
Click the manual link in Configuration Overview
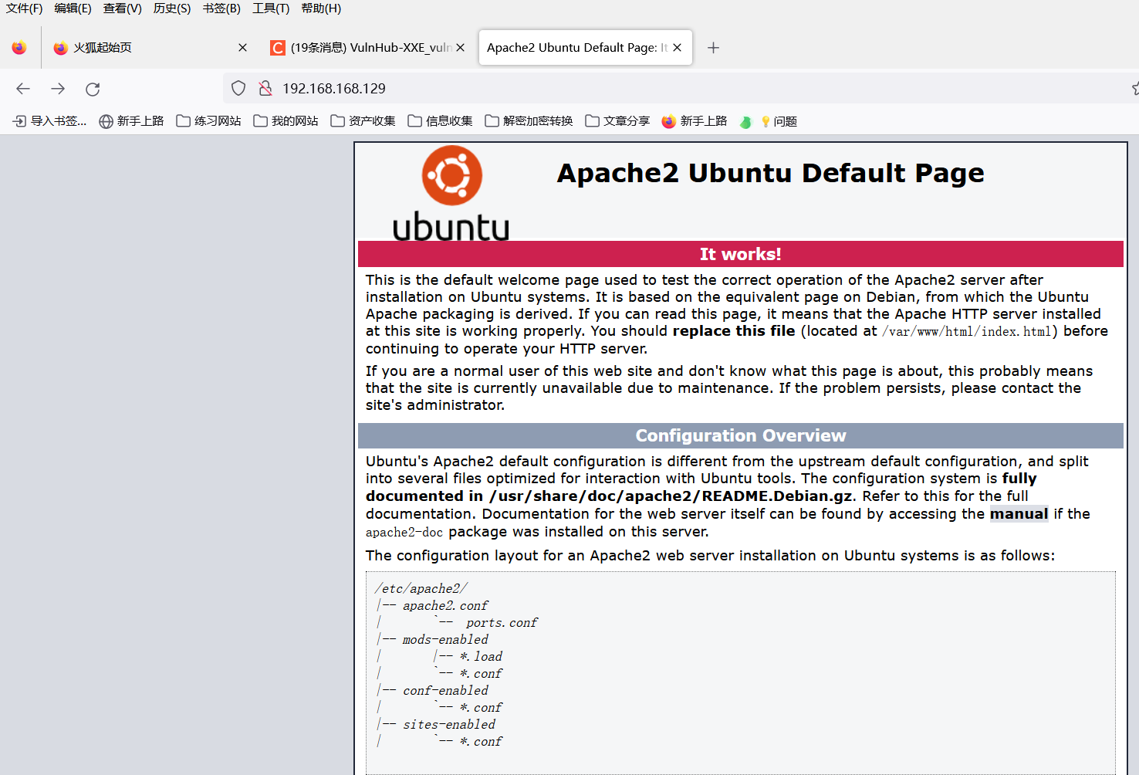1019,514
